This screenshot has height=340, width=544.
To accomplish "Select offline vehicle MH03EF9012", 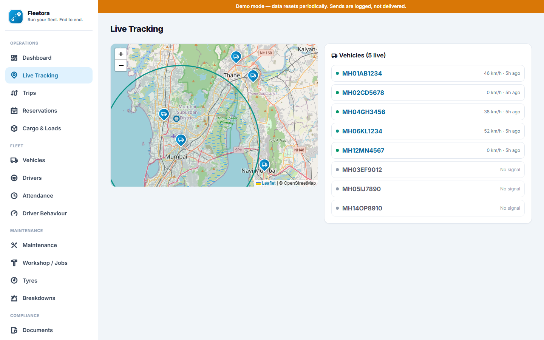I will (428, 170).
